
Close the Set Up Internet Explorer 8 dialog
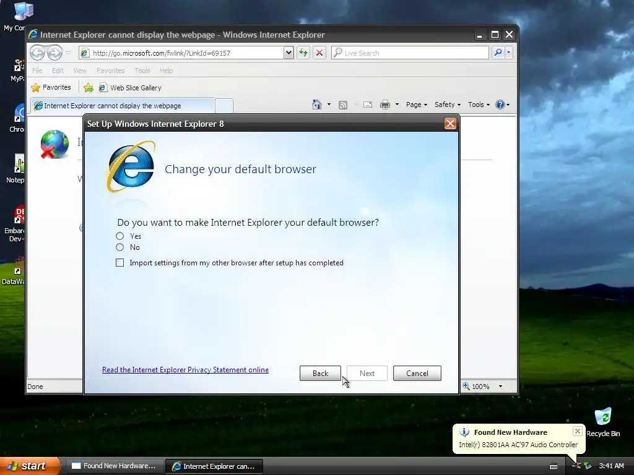[x=450, y=124]
